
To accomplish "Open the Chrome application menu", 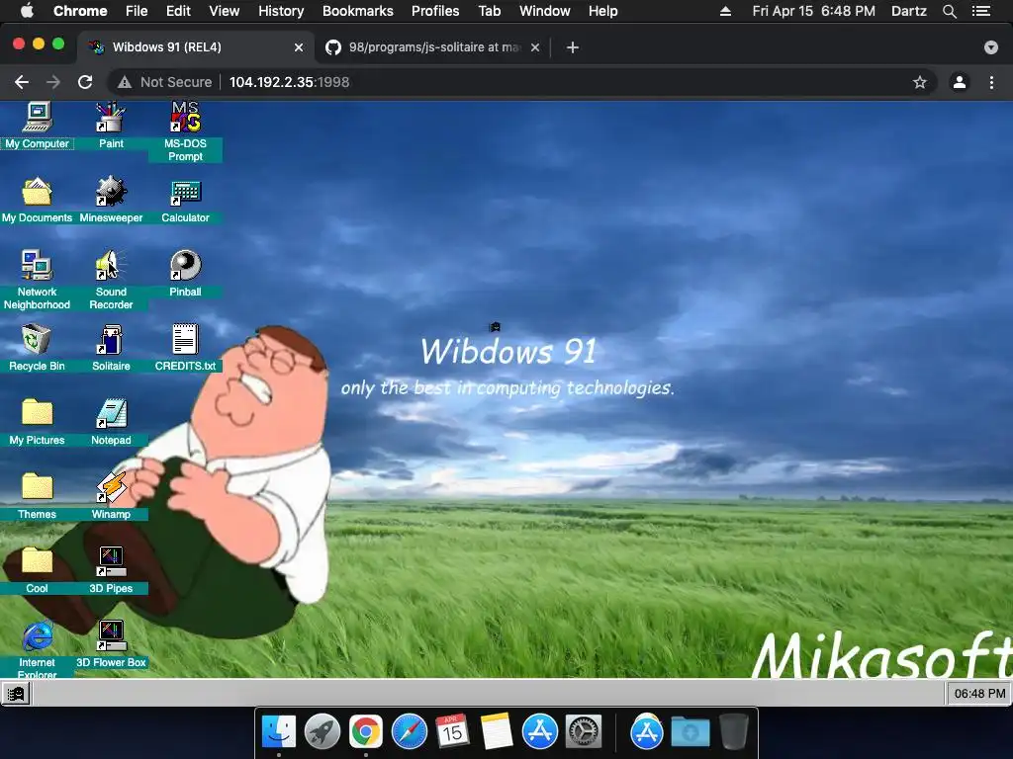I will pos(80,11).
